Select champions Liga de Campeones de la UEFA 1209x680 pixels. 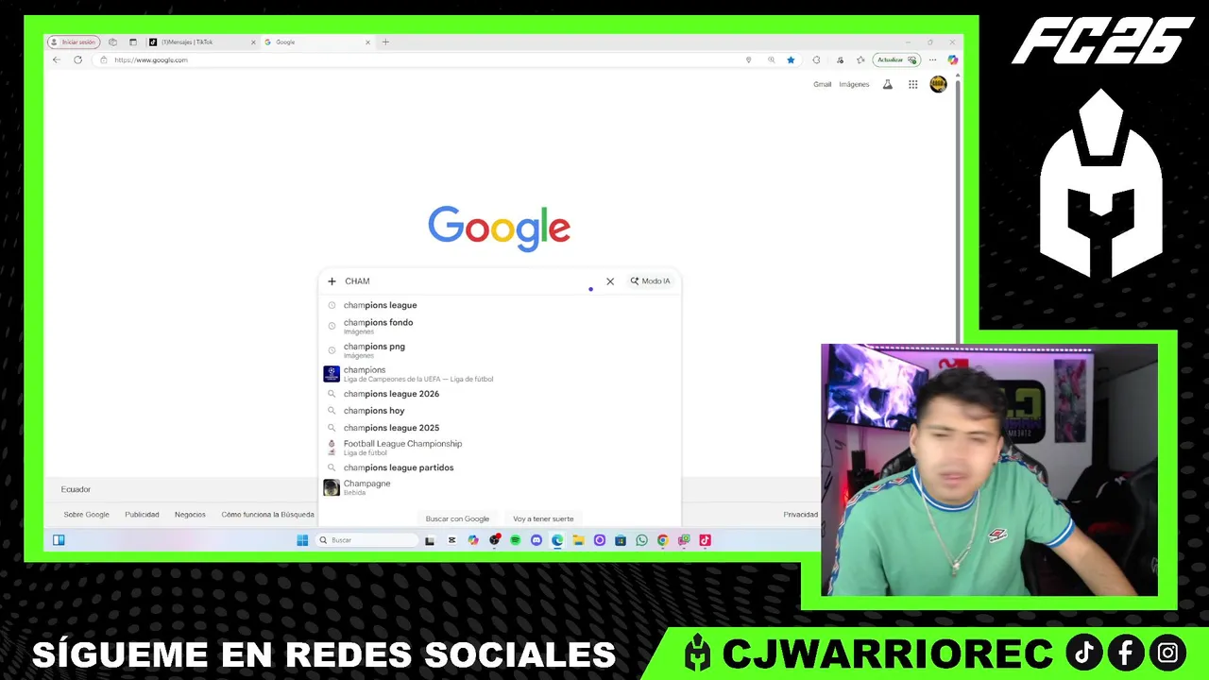499,374
